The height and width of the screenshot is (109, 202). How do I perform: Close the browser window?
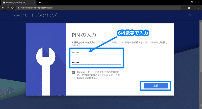tap(198, 2)
